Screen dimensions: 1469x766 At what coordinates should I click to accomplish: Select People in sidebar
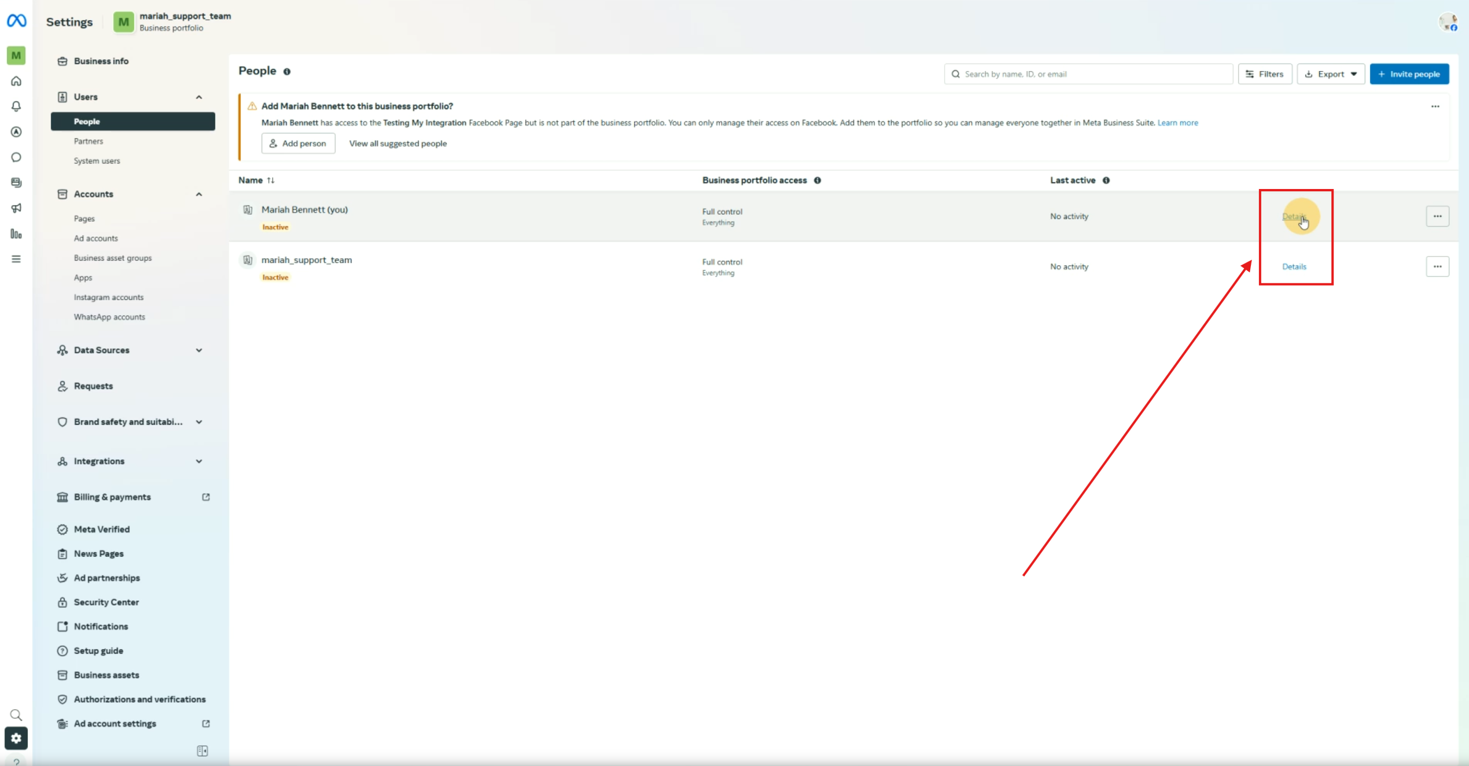click(133, 121)
